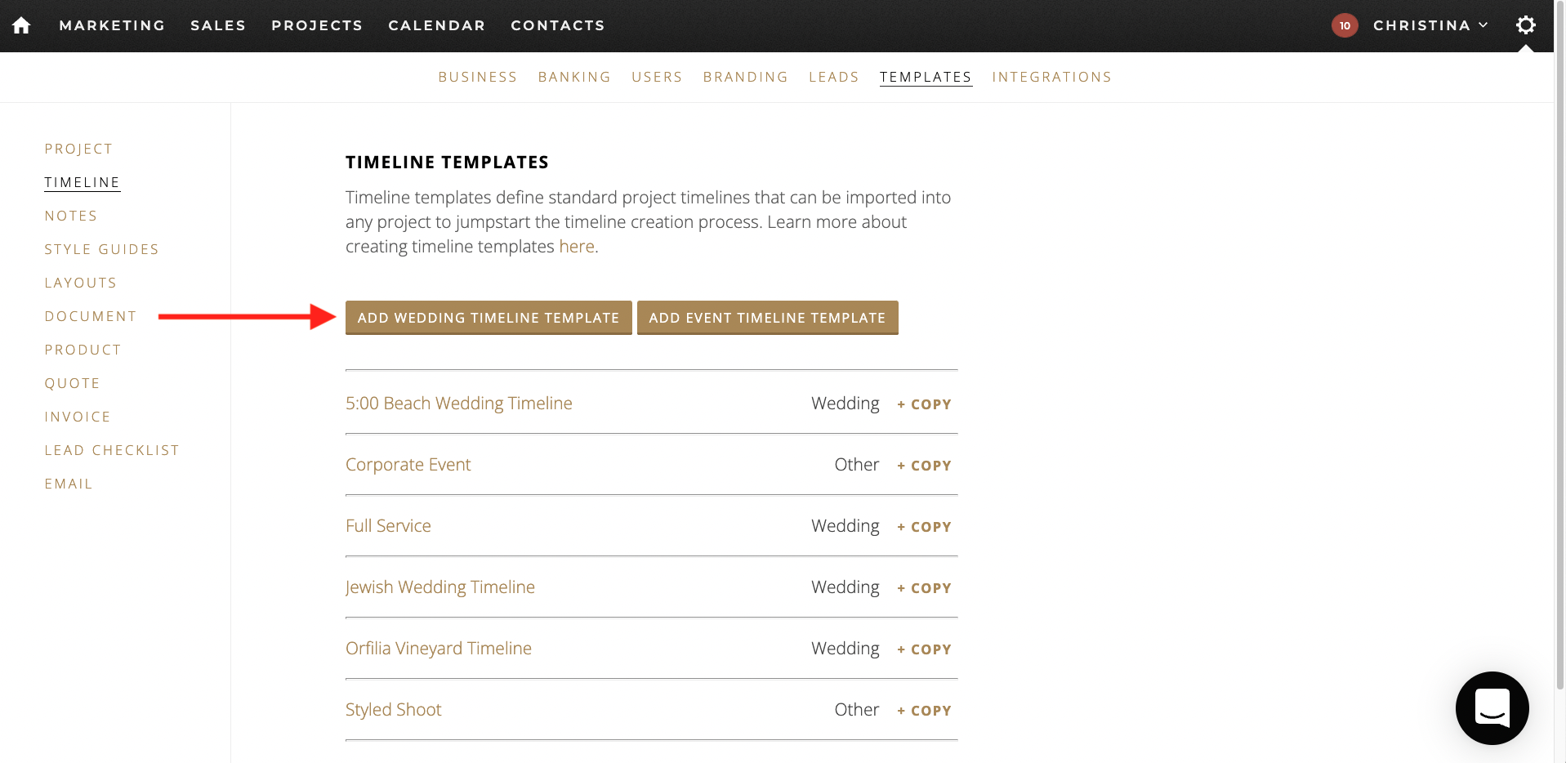Expand the Christina user dropdown
Image resolution: width=1566 pixels, height=763 pixels.
(x=1430, y=25)
